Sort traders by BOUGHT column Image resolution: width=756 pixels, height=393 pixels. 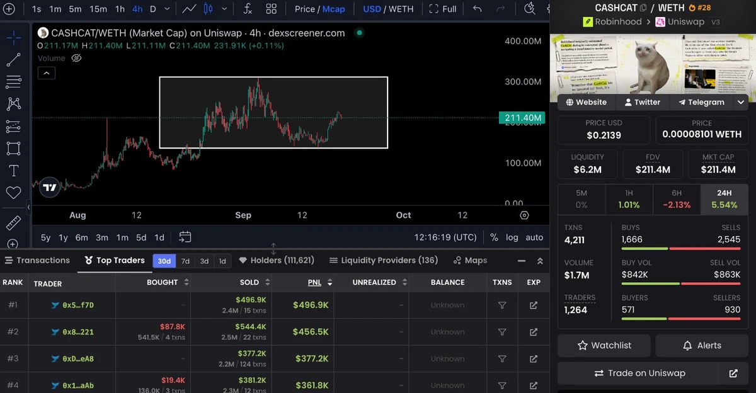tap(168, 282)
